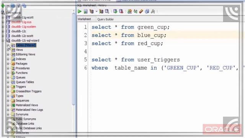The image size is (245, 138).
Task: Expand the Views node
Action: (x=8, y=50)
